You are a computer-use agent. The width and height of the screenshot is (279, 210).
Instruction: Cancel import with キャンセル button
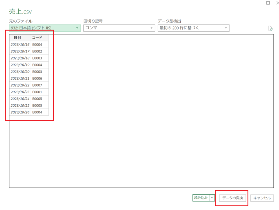[x=262, y=198]
